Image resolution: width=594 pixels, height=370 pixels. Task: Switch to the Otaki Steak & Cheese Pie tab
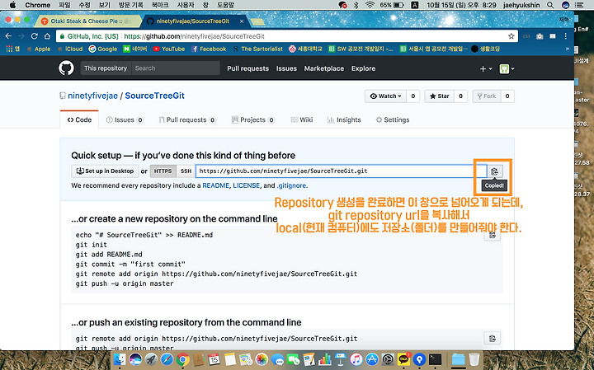tap(87, 21)
